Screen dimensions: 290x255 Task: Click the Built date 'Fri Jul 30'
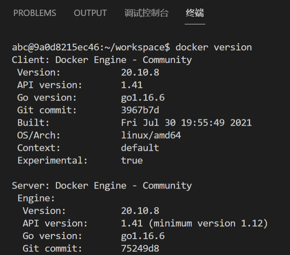point(148,123)
